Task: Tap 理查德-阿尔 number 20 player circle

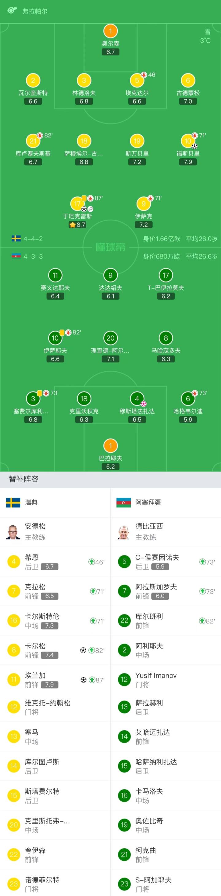Action: coord(110,338)
